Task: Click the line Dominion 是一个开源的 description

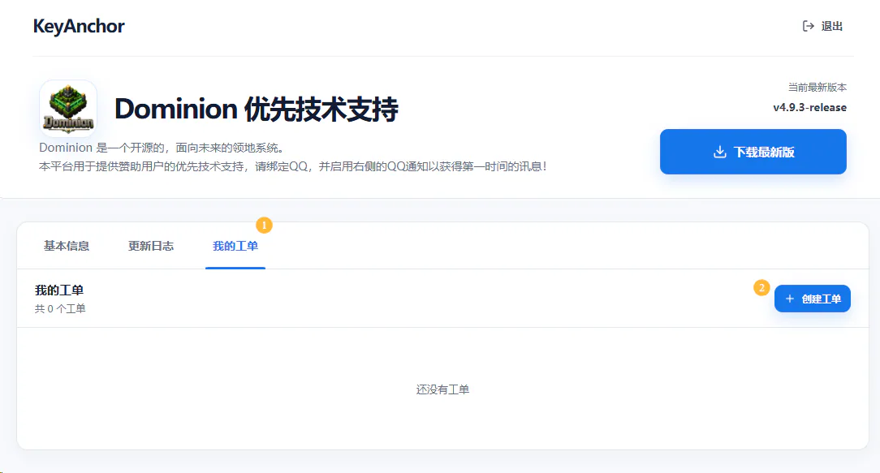Action: [163, 148]
